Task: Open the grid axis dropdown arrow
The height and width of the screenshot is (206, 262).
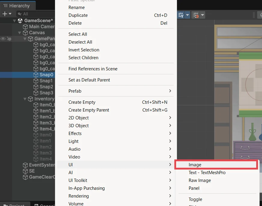Action: pos(187,15)
